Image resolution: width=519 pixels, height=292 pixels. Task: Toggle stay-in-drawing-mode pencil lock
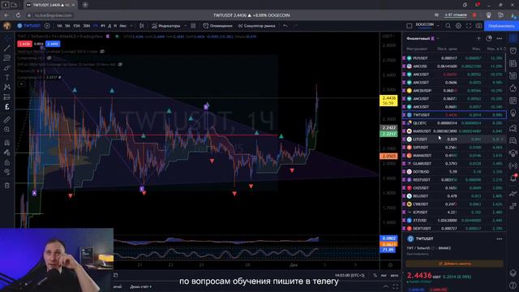(x=7, y=152)
